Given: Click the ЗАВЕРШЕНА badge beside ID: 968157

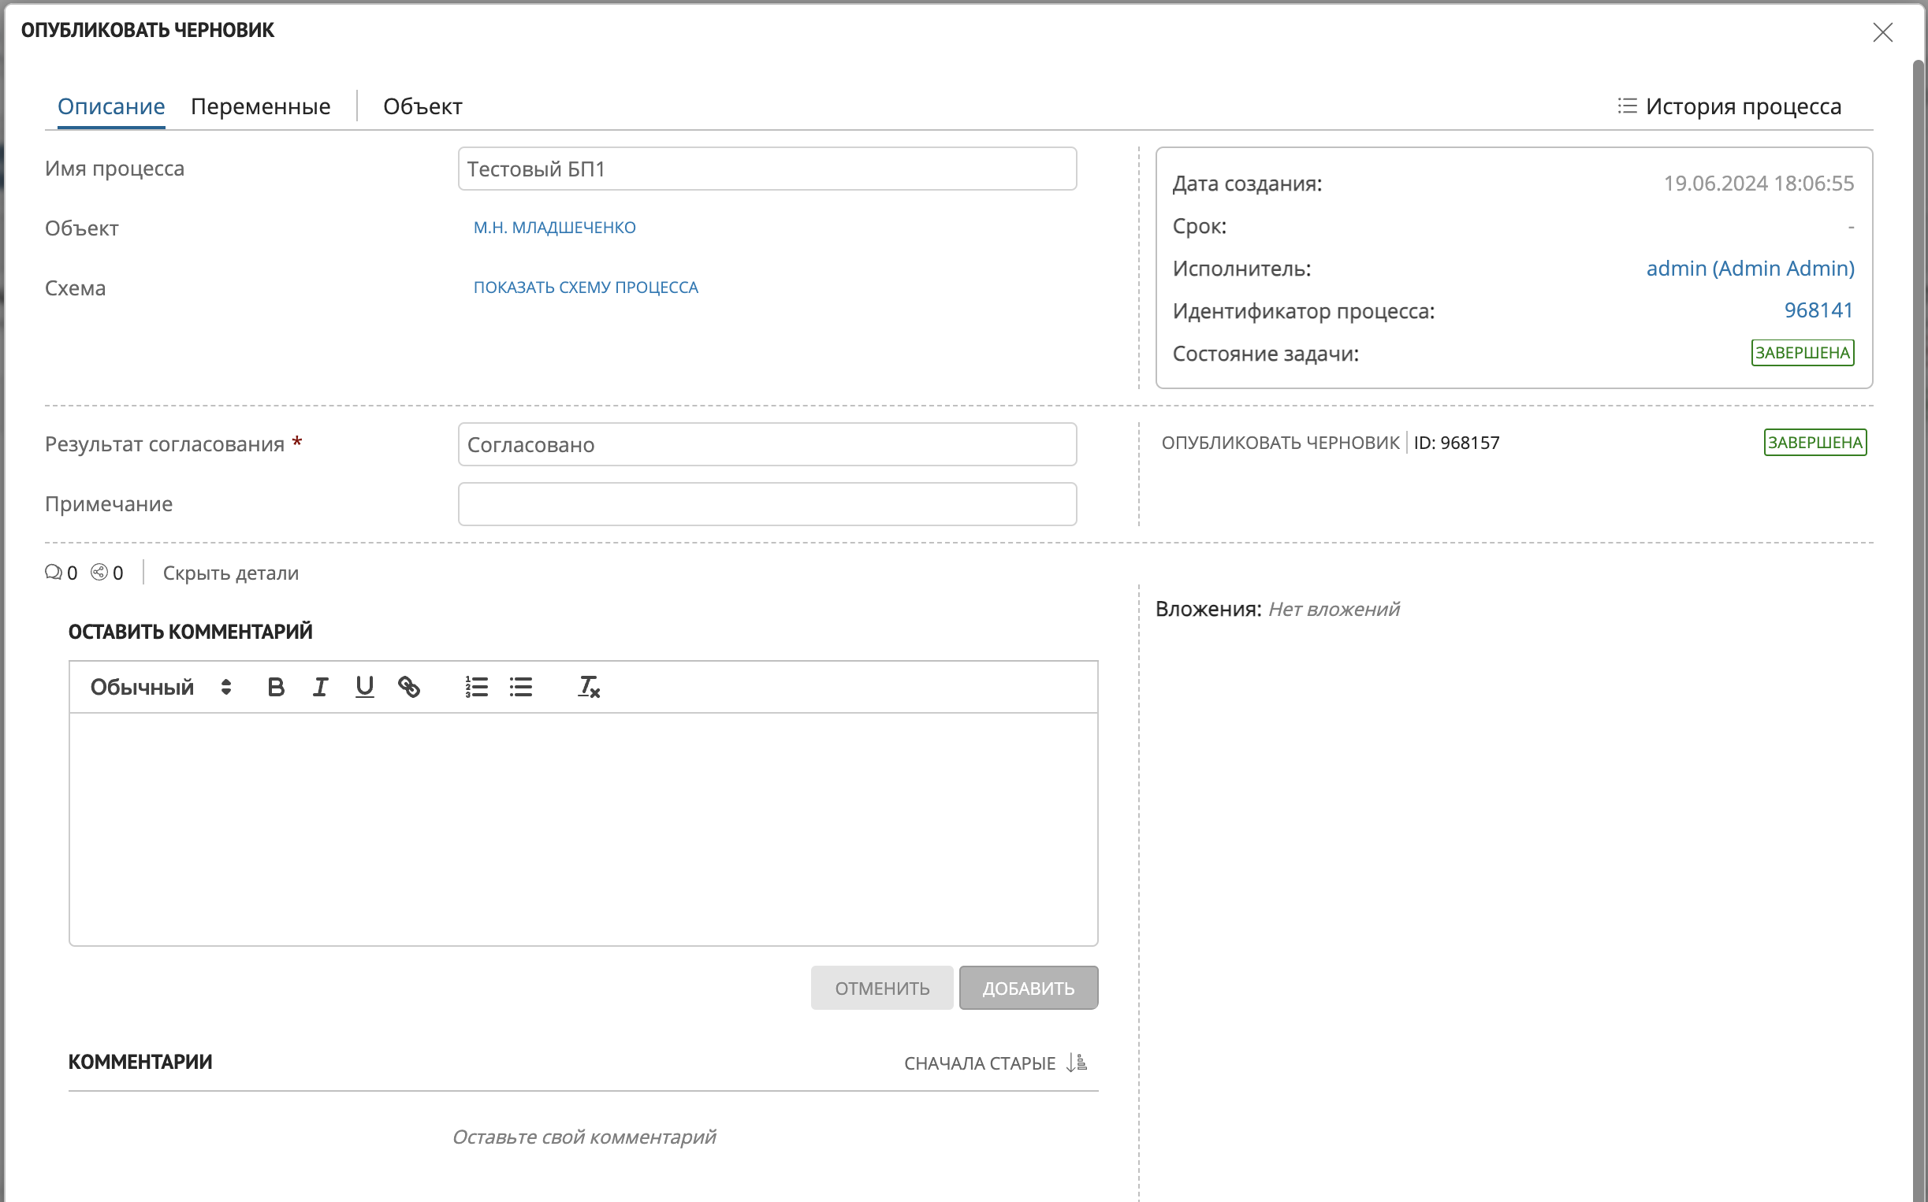Looking at the screenshot, I should 1815,443.
